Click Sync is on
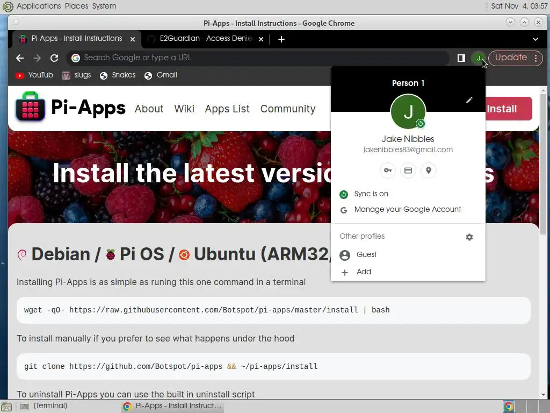 click(x=408, y=194)
